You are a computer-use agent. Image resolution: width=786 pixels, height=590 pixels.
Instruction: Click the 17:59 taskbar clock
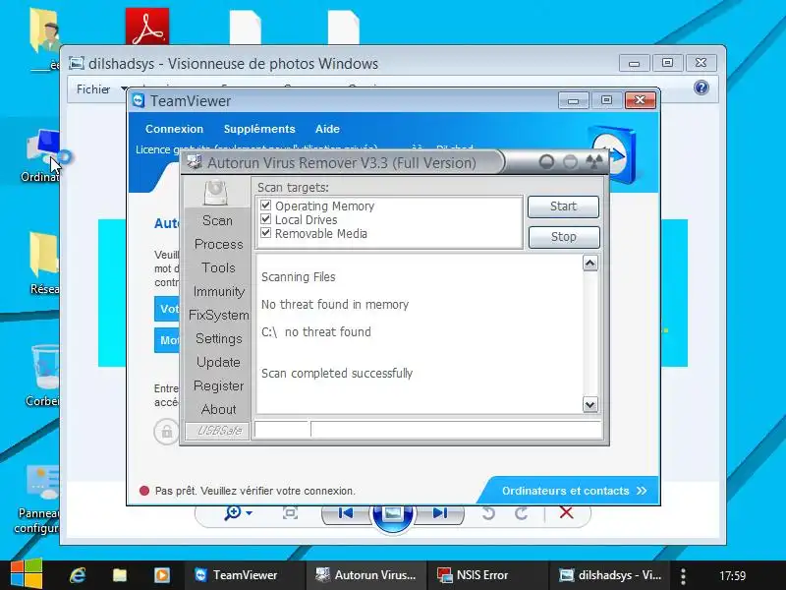(732, 575)
